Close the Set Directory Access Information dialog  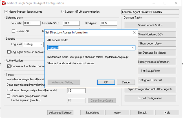134,33
